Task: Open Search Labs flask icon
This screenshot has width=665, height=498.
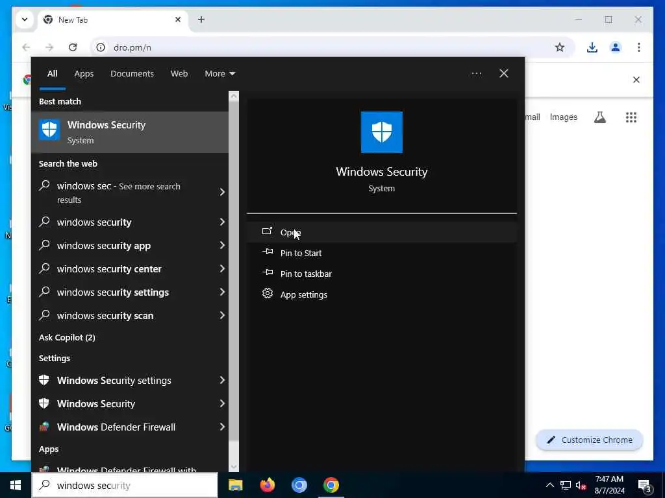Action: point(599,117)
